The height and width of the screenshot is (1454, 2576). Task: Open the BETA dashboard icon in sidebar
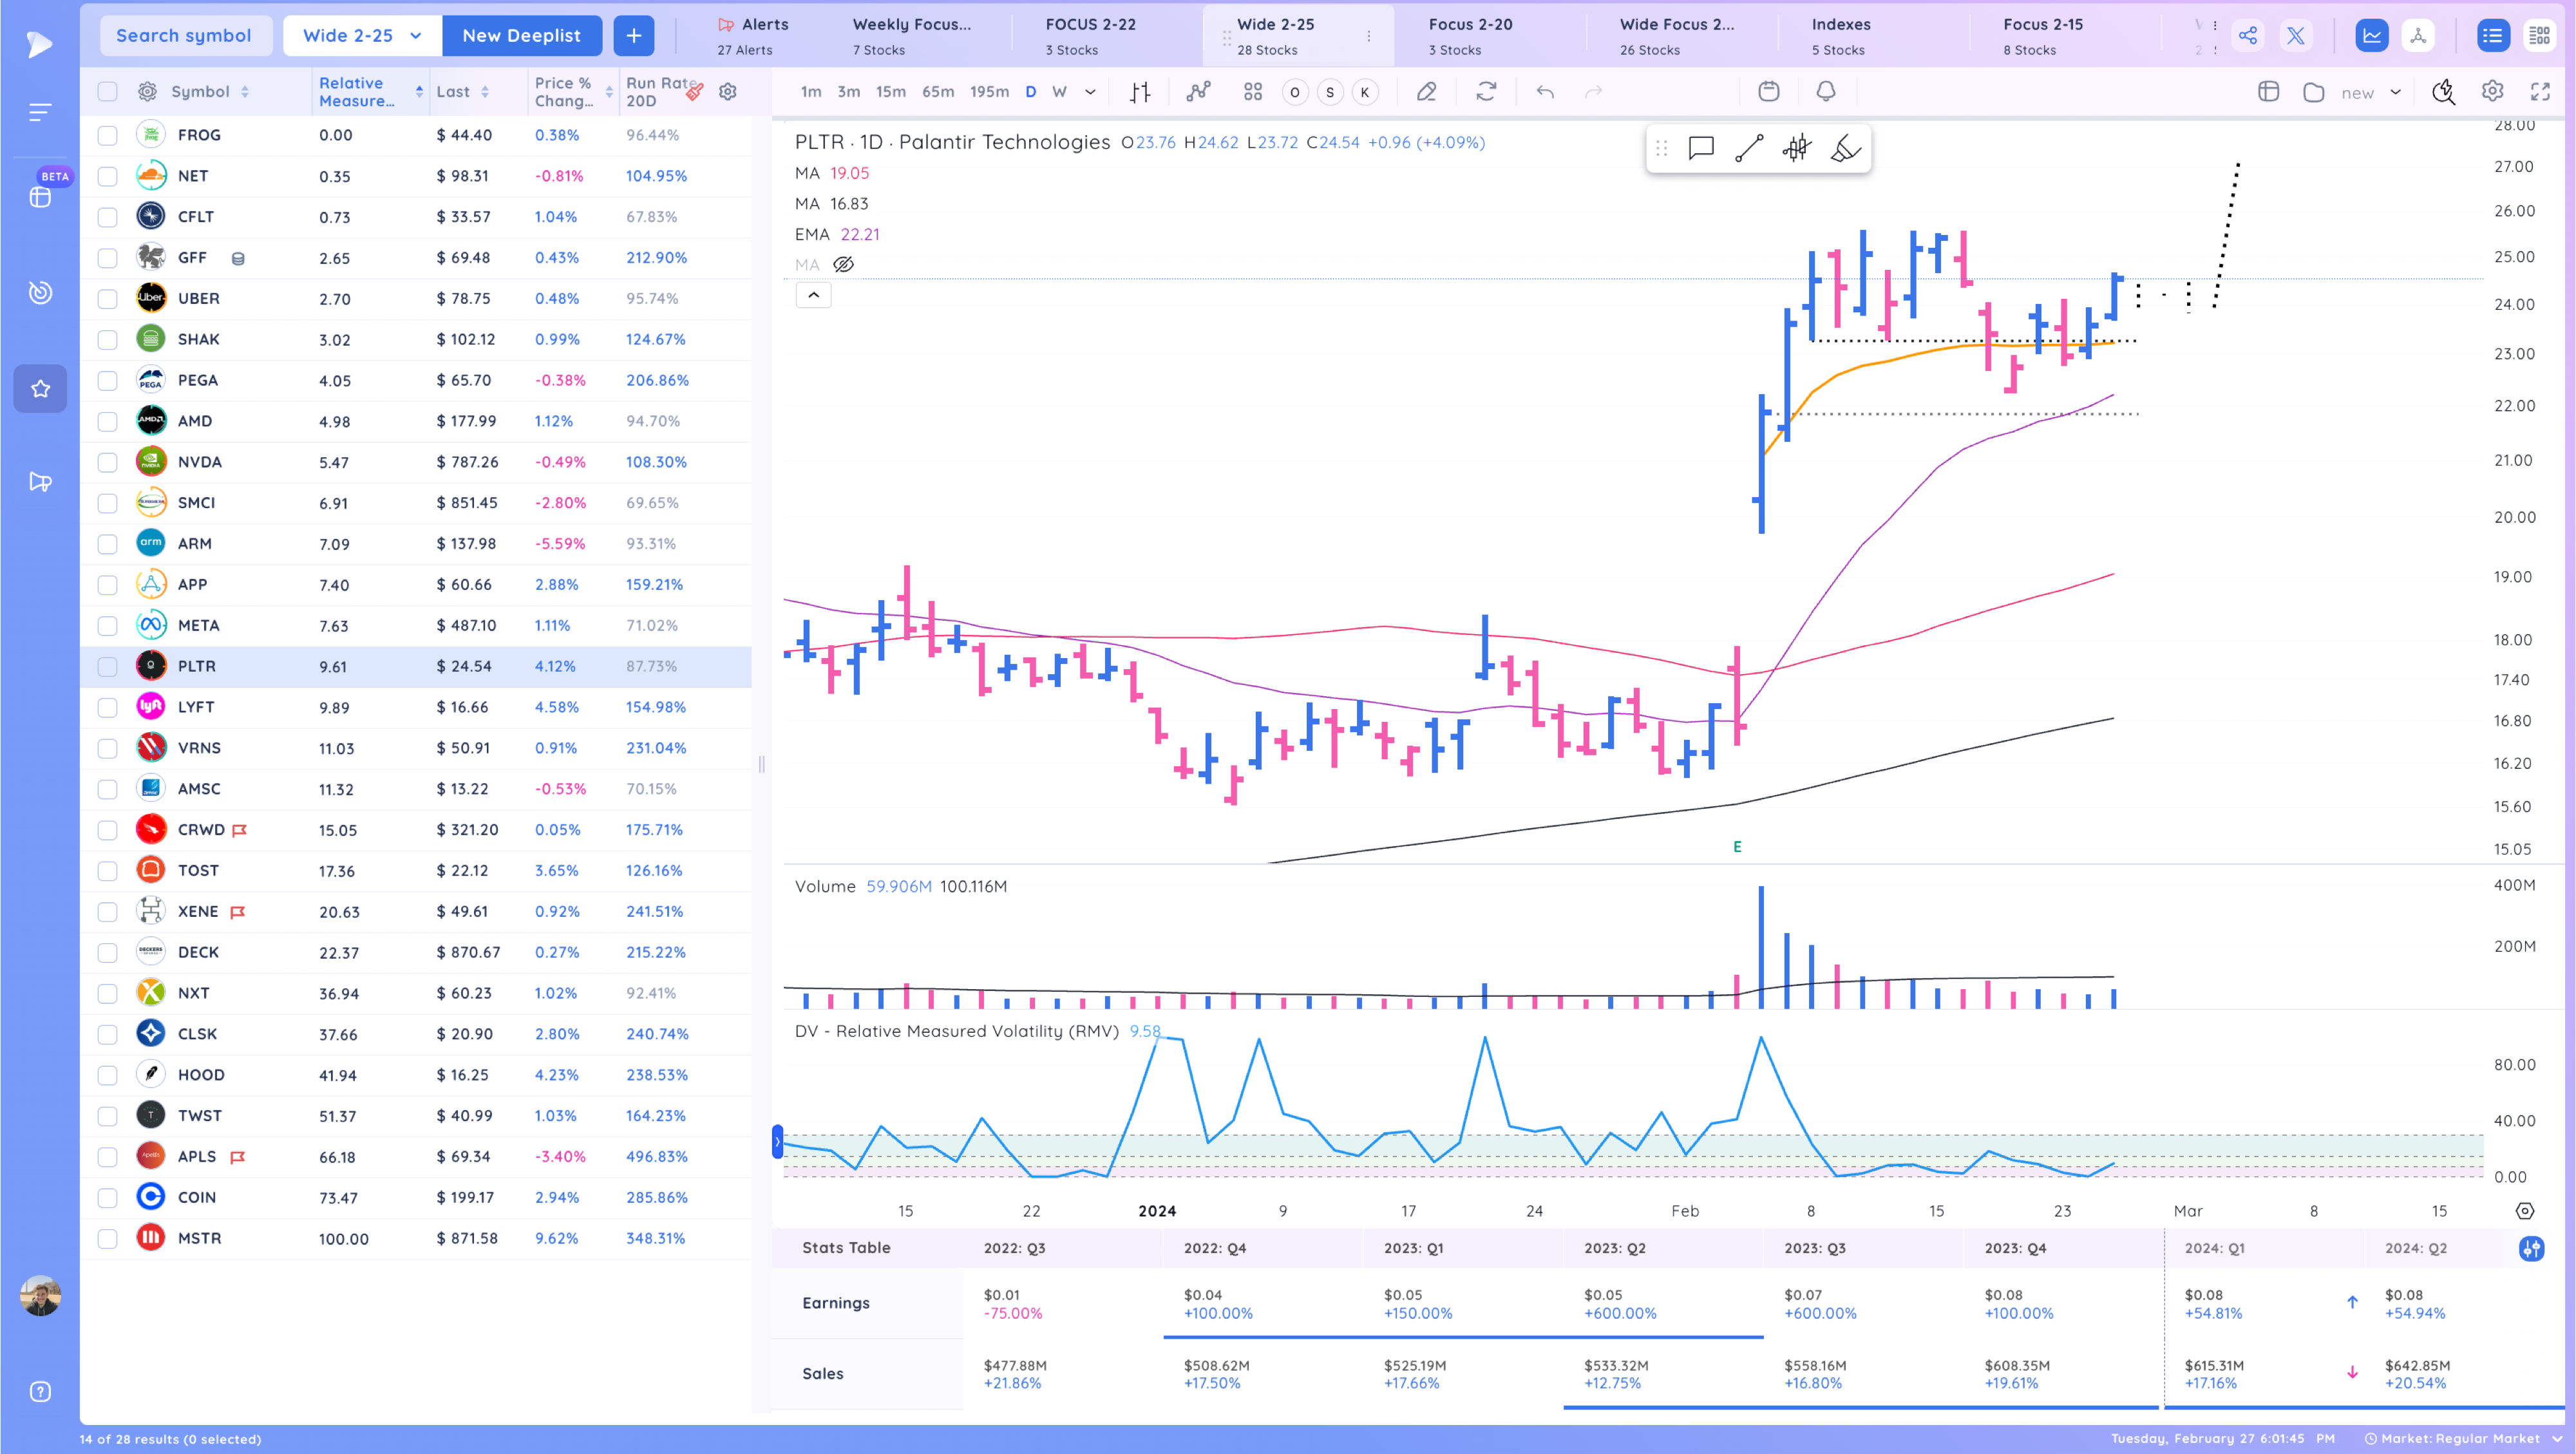[x=40, y=197]
